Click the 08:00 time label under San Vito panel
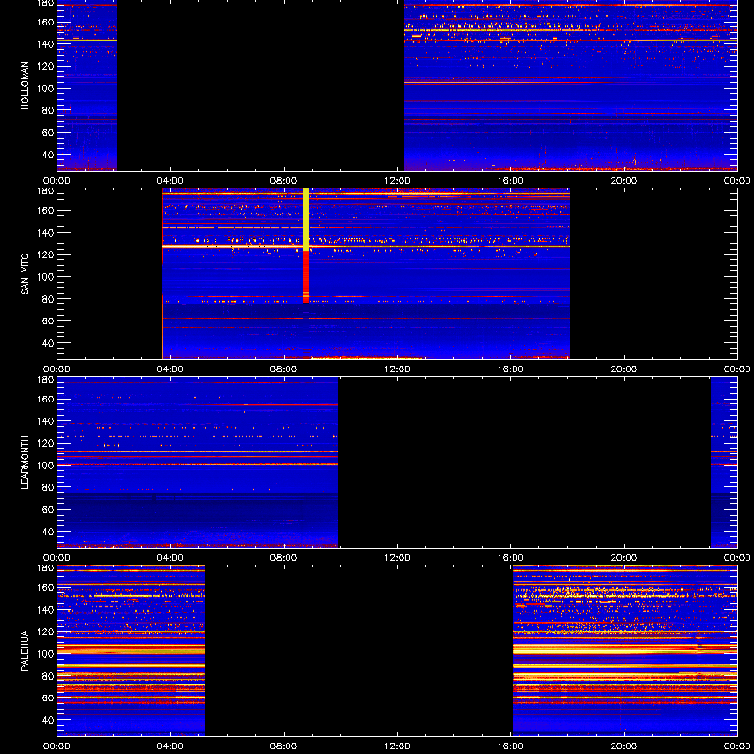 coord(284,369)
